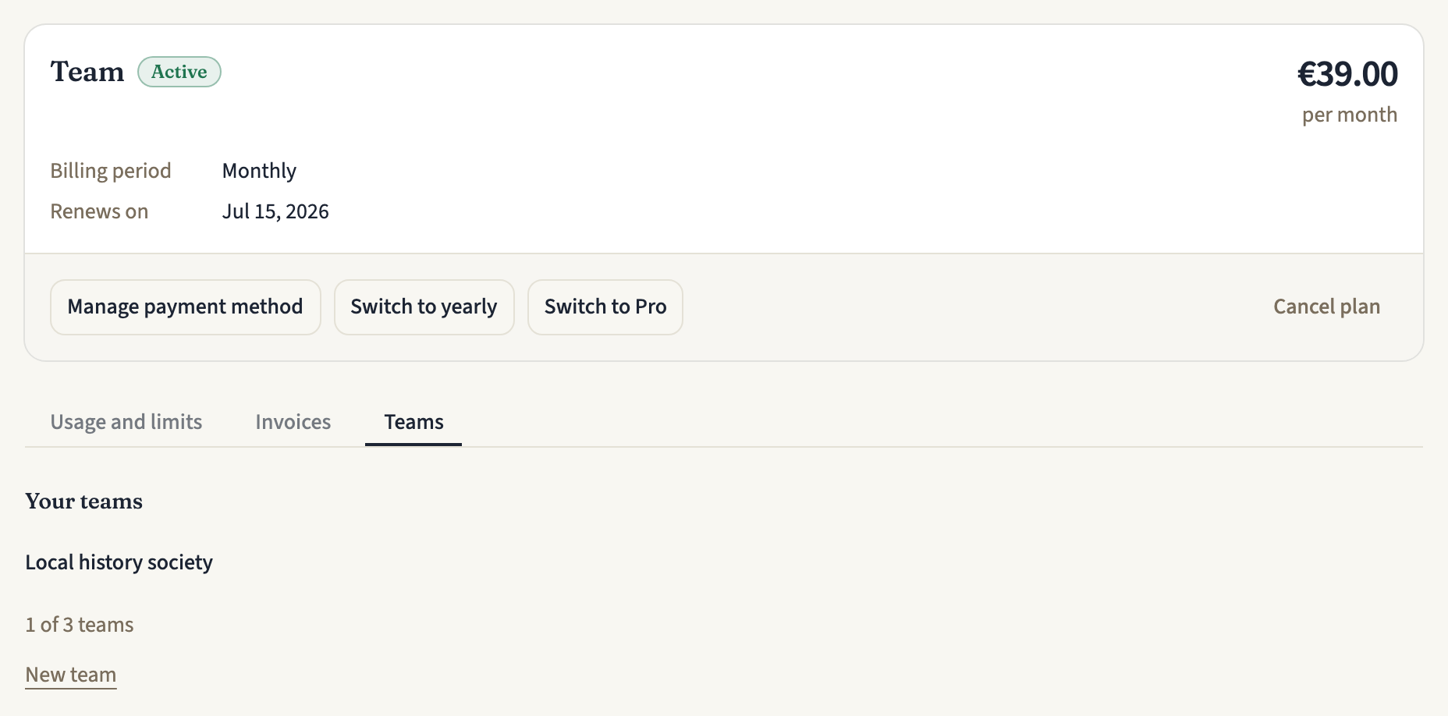Click the 'per month' label

click(1350, 115)
